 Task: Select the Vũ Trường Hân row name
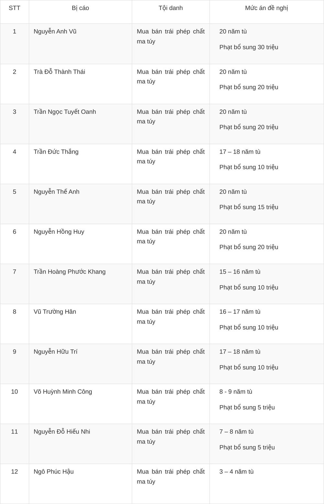click(55, 312)
